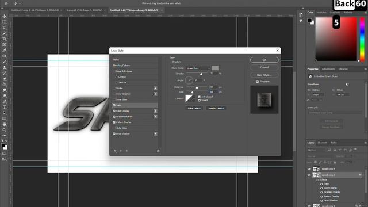The height and width of the screenshot is (207, 368).
Task: Click the fx icon at bottom of Layer Style list
Action: (115, 151)
